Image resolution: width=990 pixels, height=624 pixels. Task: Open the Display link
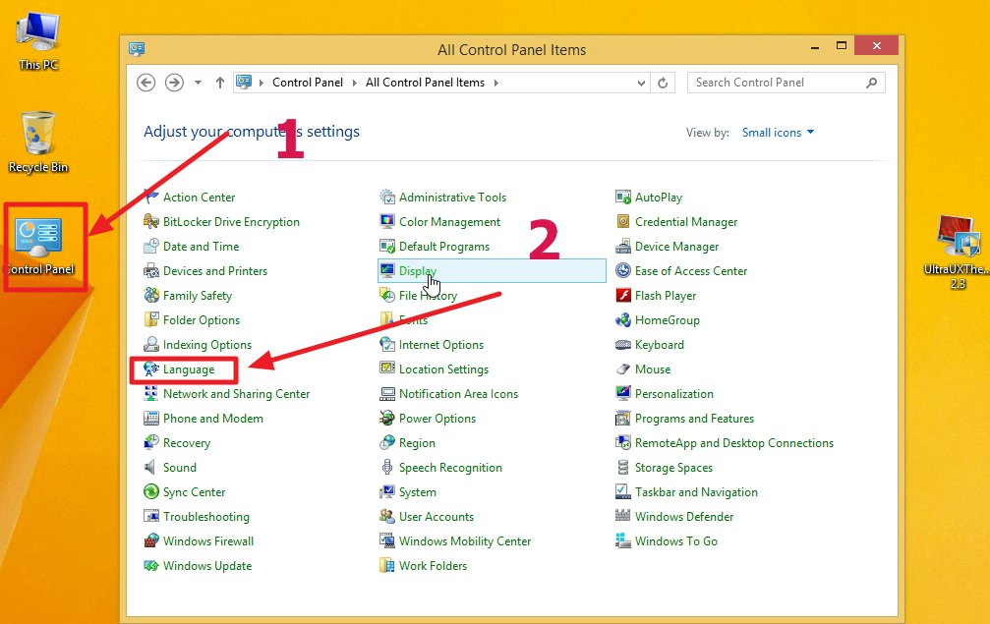coord(418,270)
